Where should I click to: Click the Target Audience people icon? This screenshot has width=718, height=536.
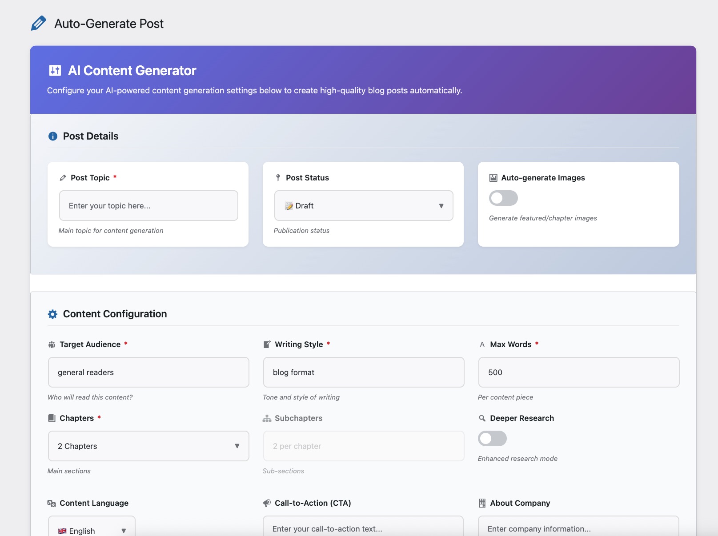(x=52, y=344)
